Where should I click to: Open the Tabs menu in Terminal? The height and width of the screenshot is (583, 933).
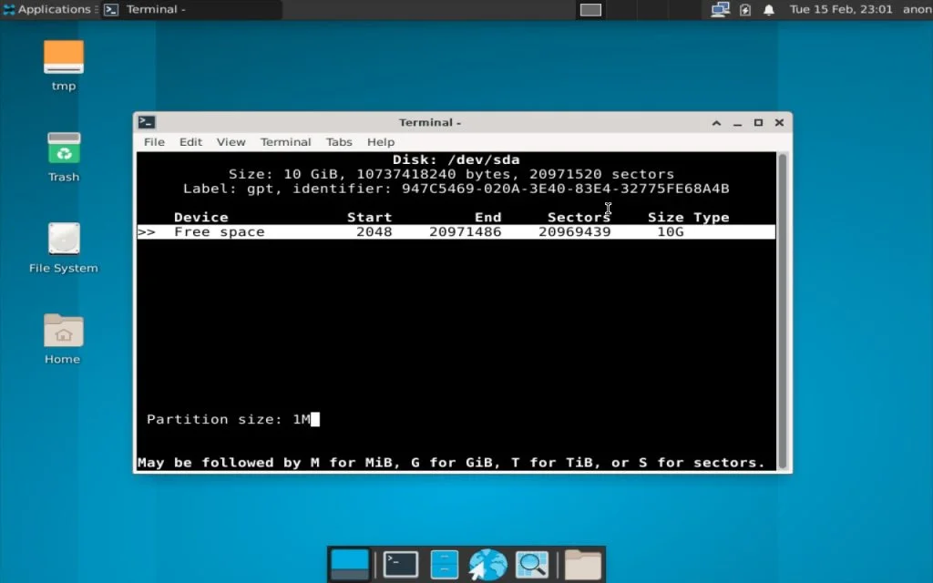click(x=339, y=142)
